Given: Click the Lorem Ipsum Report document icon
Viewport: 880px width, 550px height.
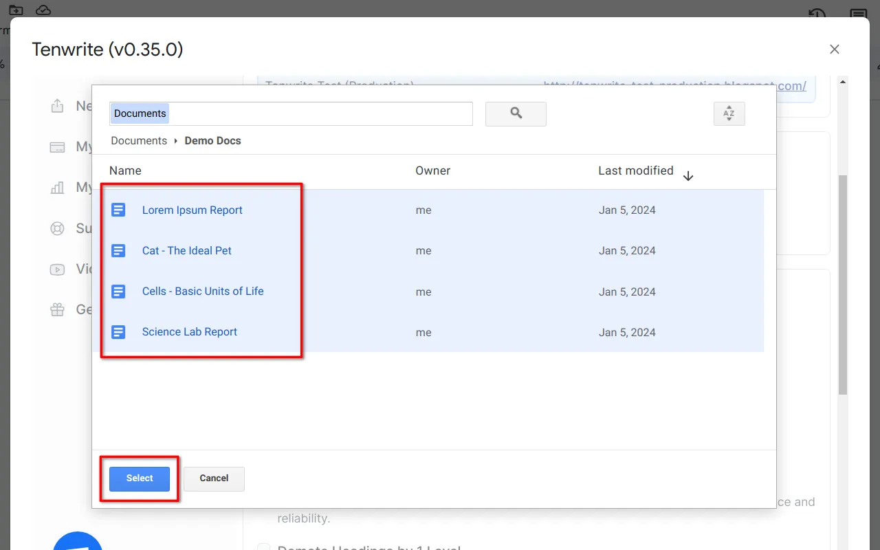Looking at the screenshot, I should [x=118, y=210].
